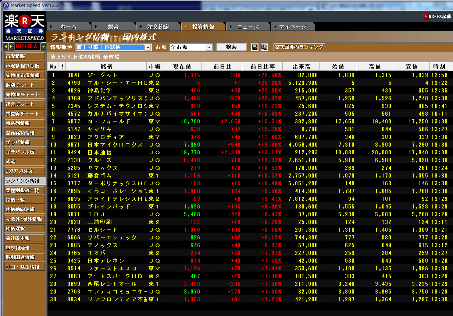Open 個別チャート in the sidebar

click(x=25, y=85)
